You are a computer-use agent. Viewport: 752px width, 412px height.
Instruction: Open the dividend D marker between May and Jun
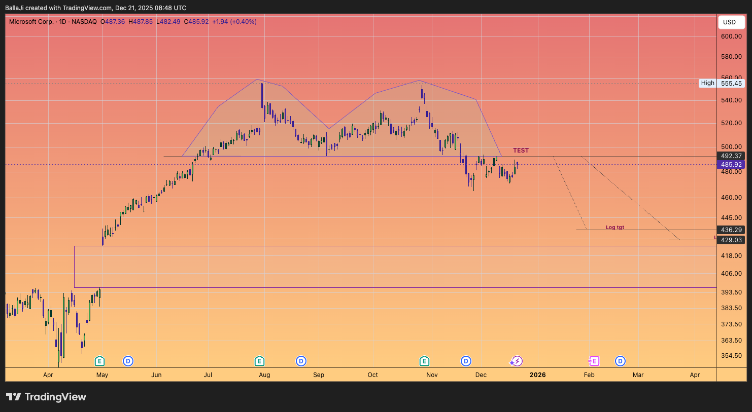coord(128,361)
